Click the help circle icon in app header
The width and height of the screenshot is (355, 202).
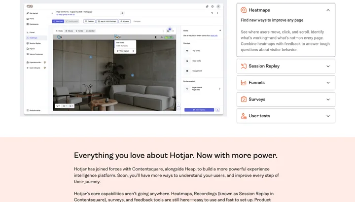213,6
